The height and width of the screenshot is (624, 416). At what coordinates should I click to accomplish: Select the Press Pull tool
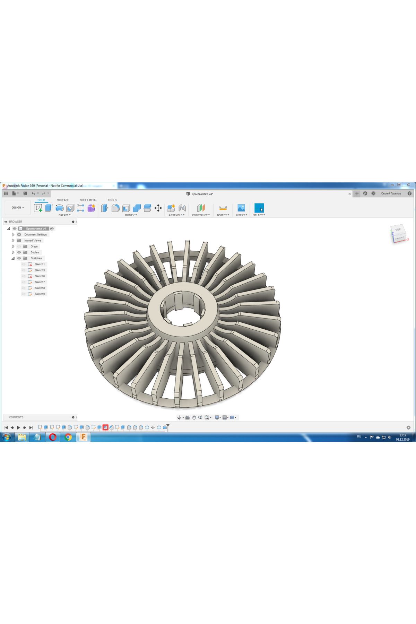105,208
